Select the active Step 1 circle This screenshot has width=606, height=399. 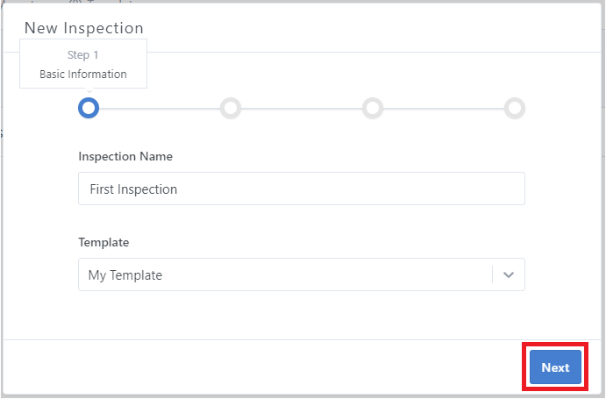tap(89, 108)
